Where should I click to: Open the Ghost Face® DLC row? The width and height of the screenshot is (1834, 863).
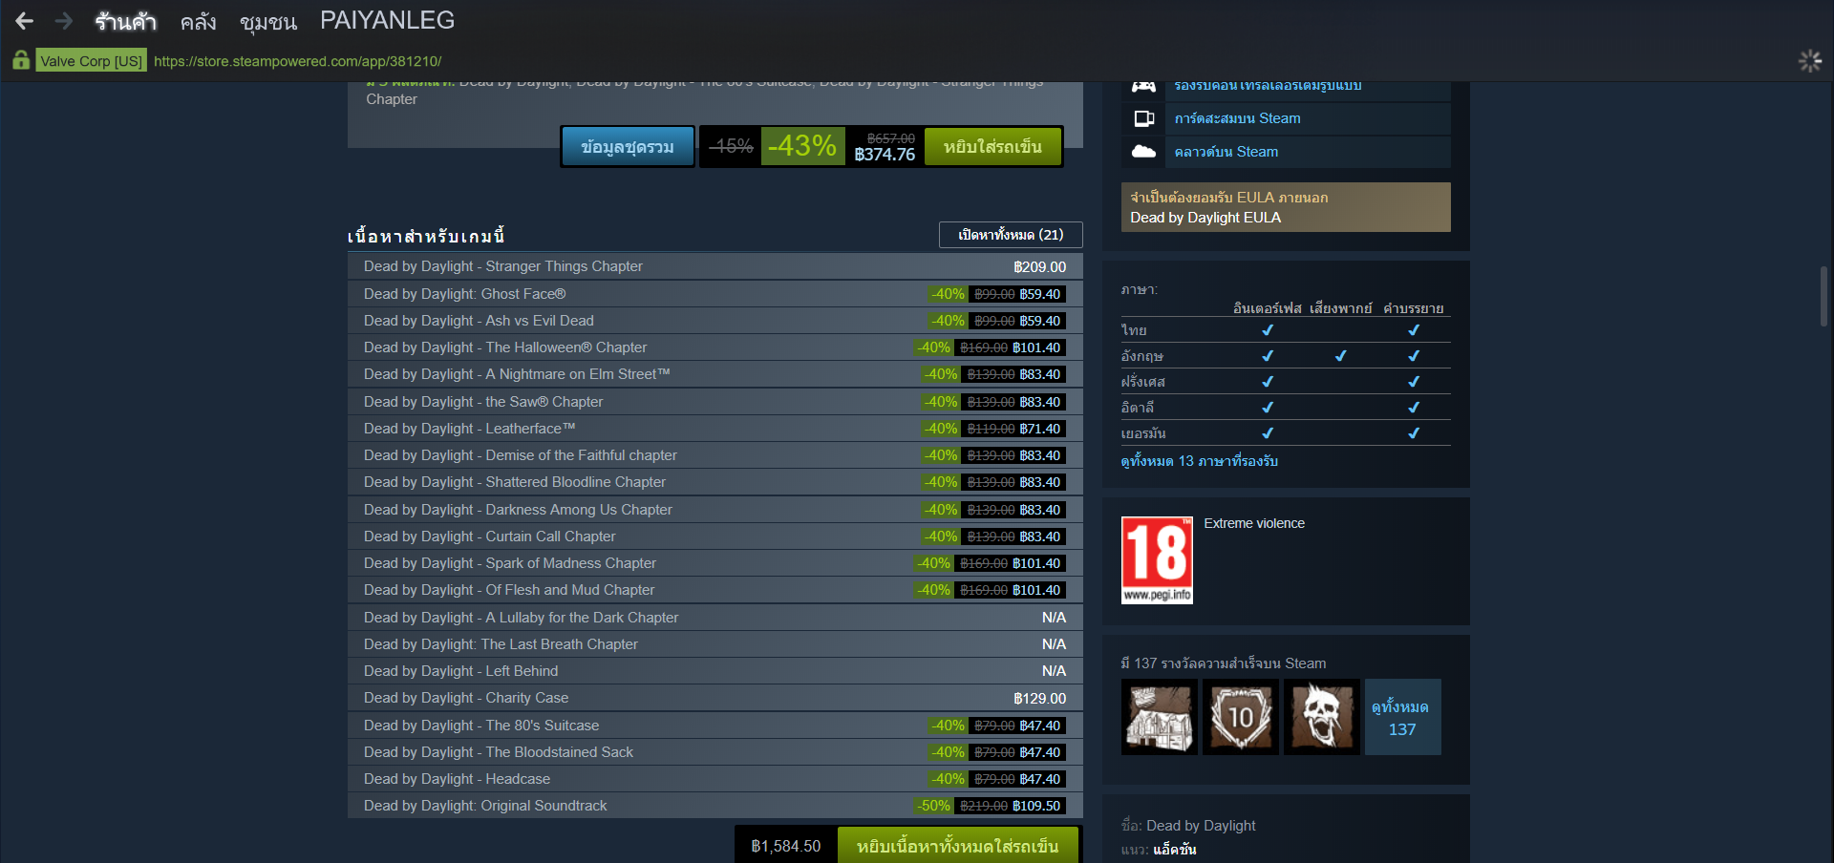(x=715, y=294)
